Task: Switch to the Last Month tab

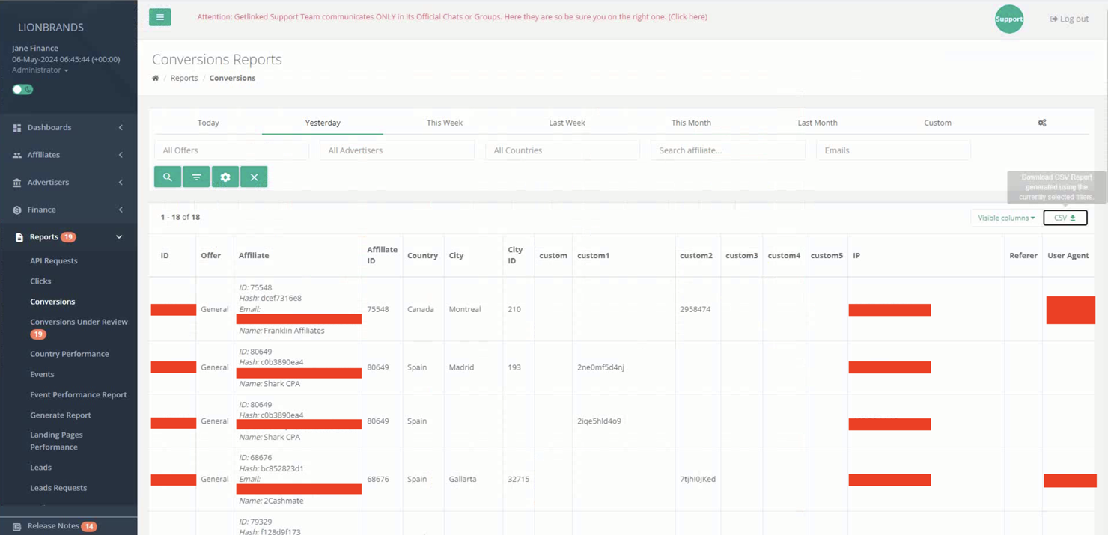Action: [x=817, y=123]
